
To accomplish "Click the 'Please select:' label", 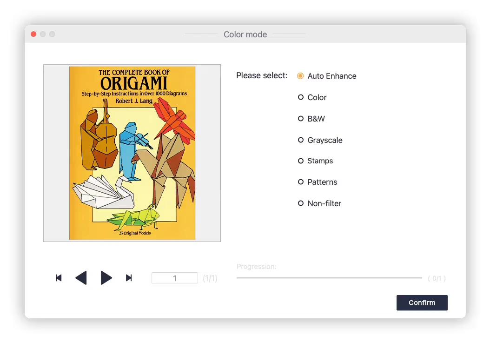I will point(262,76).
